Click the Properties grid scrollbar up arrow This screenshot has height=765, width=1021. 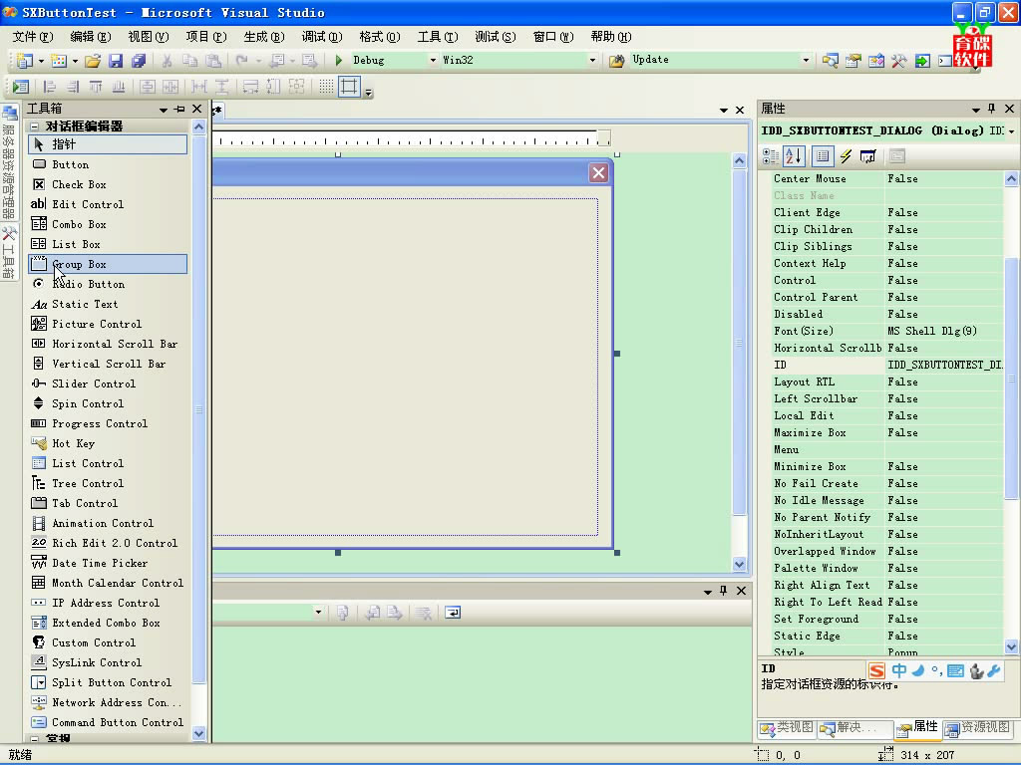point(1011,178)
